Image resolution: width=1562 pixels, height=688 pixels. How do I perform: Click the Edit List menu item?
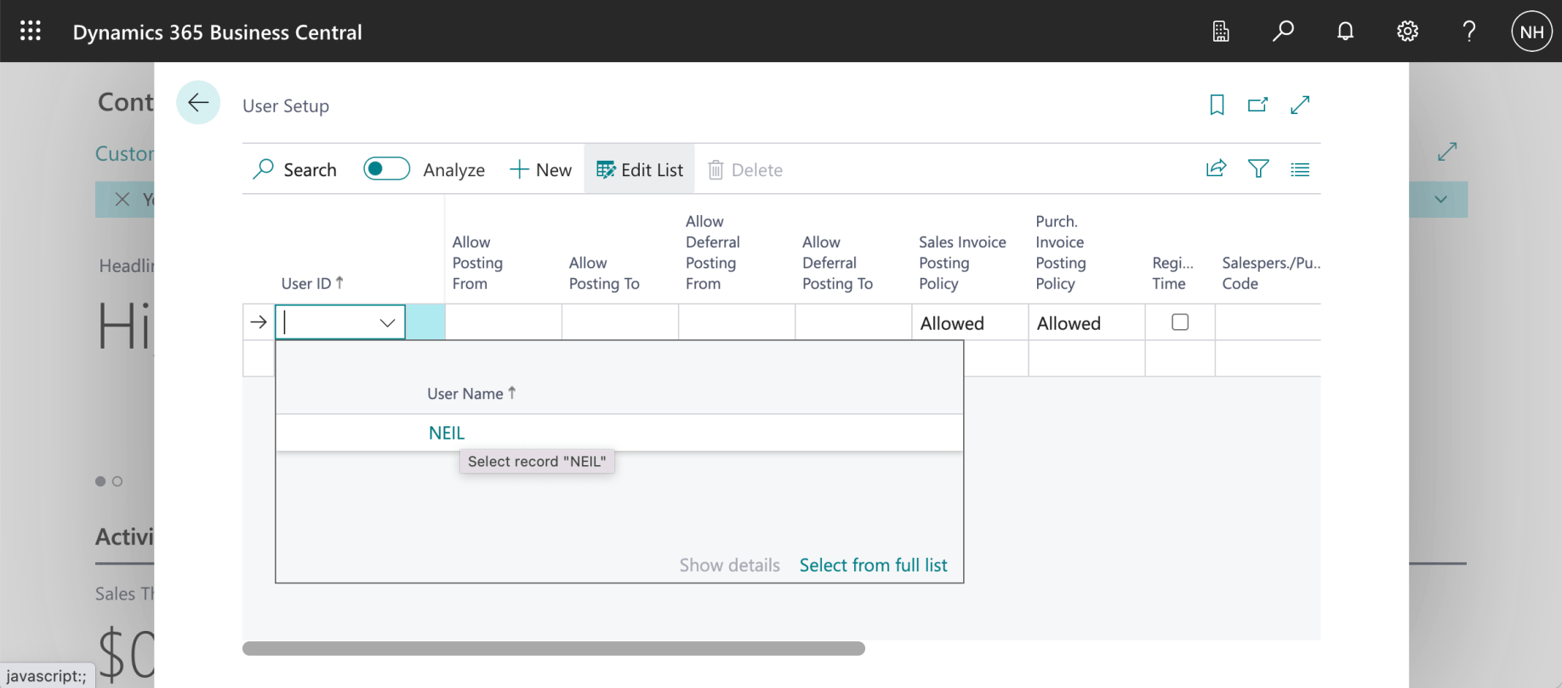pyautogui.click(x=640, y=170)
